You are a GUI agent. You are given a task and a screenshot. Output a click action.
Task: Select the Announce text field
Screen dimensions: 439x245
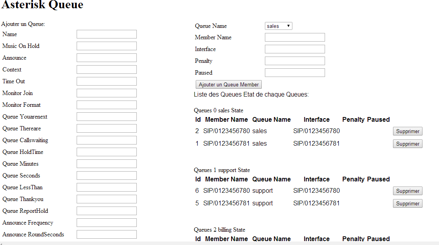[107, 58]
